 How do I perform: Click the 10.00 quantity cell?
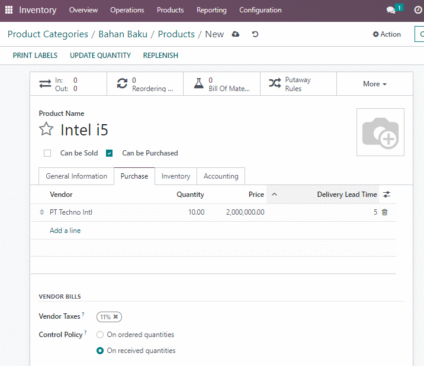(197, 212)
